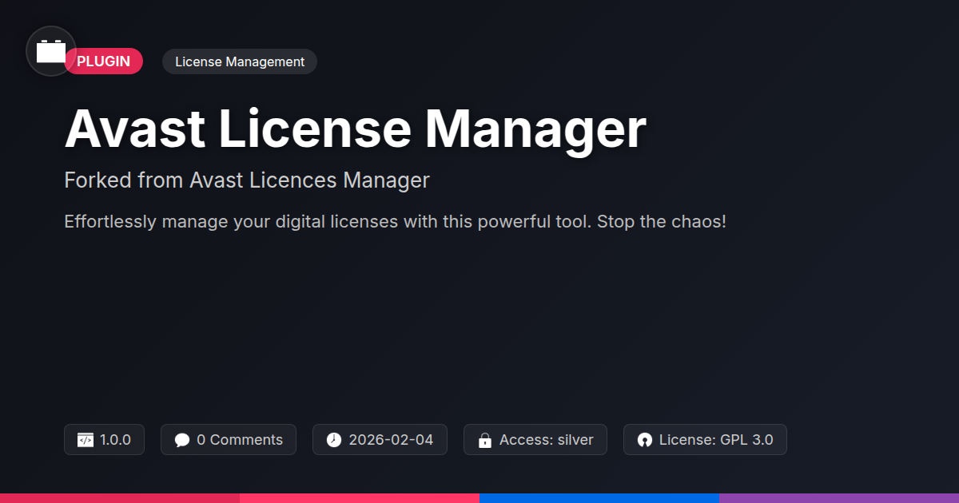Select the Avast License Manager title

point(355,129)
